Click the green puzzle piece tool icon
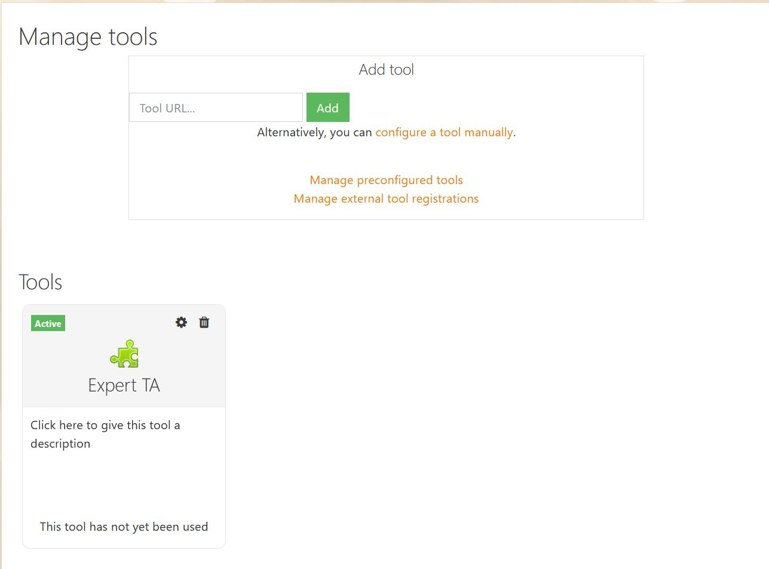This screenshot has width=769, height=569. click(124, 354)
